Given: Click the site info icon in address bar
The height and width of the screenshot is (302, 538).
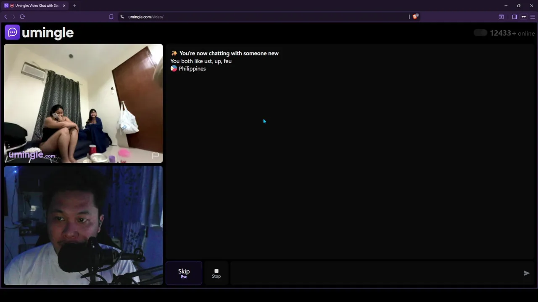Looking at the screenshot, I should click(122, 17).
